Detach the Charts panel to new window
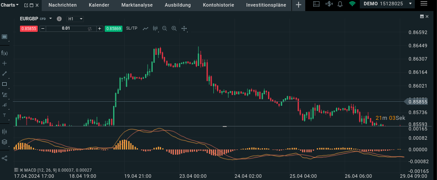This screenshot has height=180, width=437. click(26, 5)
